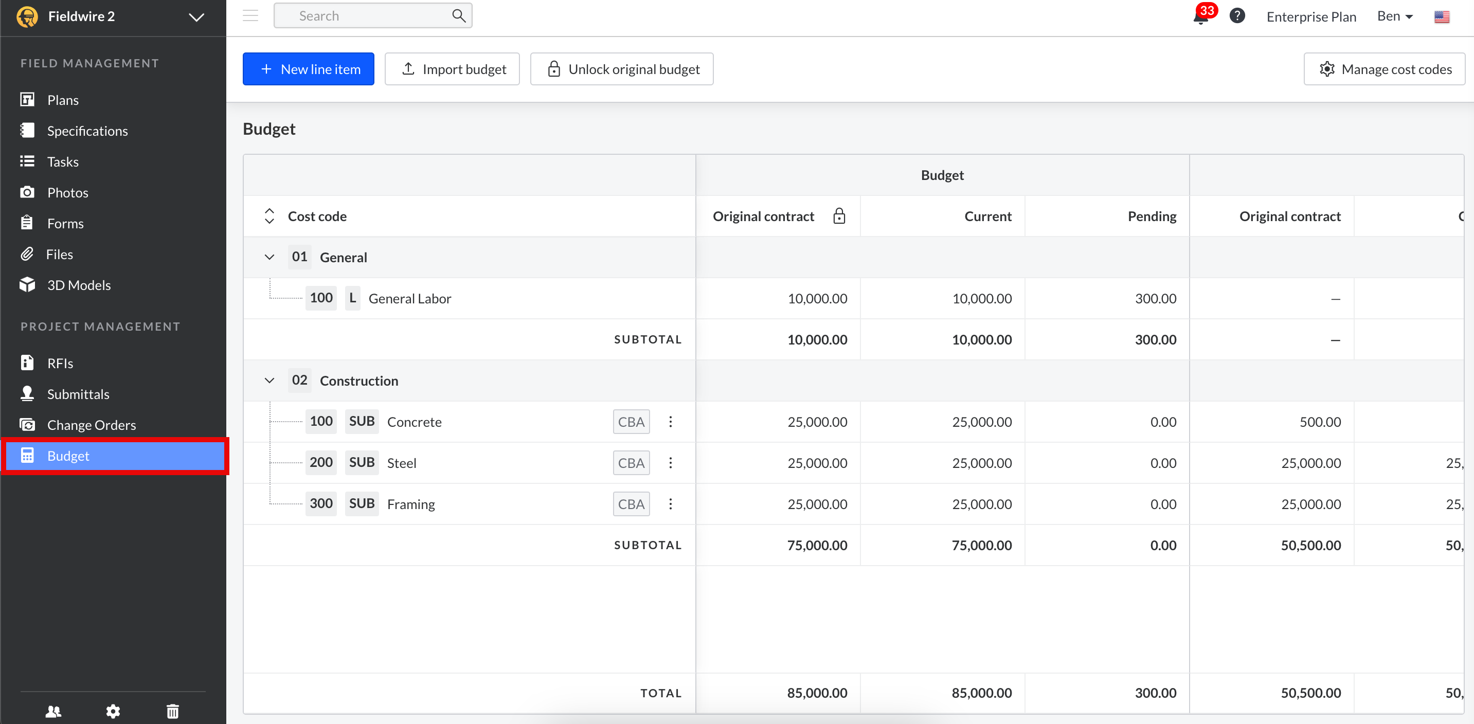
Task: Click the trash icon in the sidebar
Action: [173, 711]
